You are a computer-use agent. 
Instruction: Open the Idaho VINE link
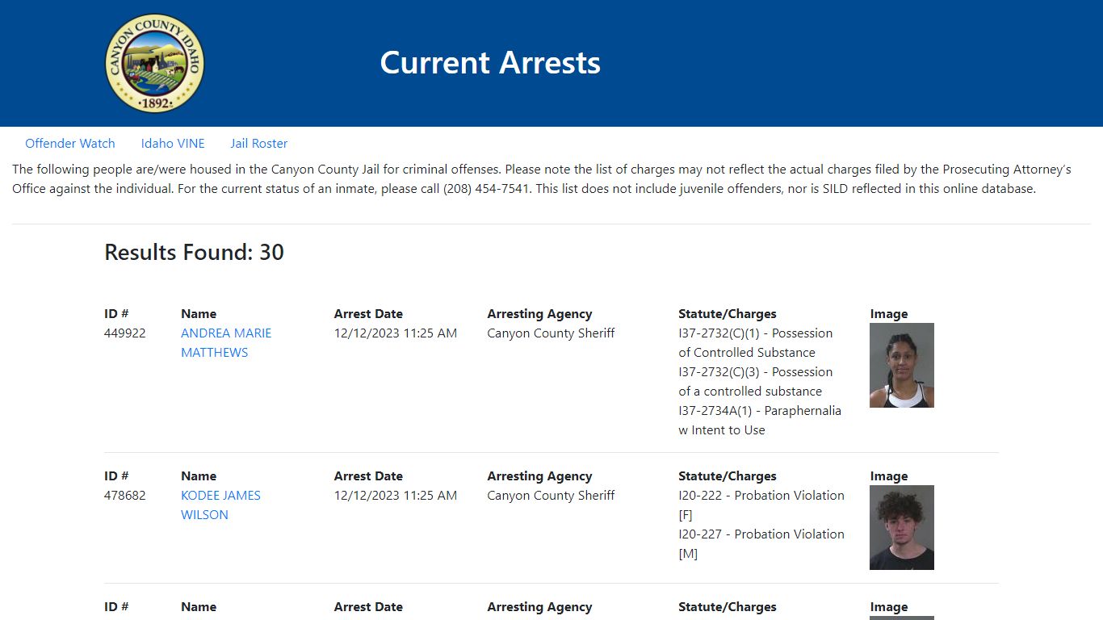[x=173, y=144]
